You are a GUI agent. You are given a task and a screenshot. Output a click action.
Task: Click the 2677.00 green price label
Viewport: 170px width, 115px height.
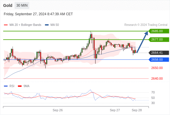click(x=159, y=39)
